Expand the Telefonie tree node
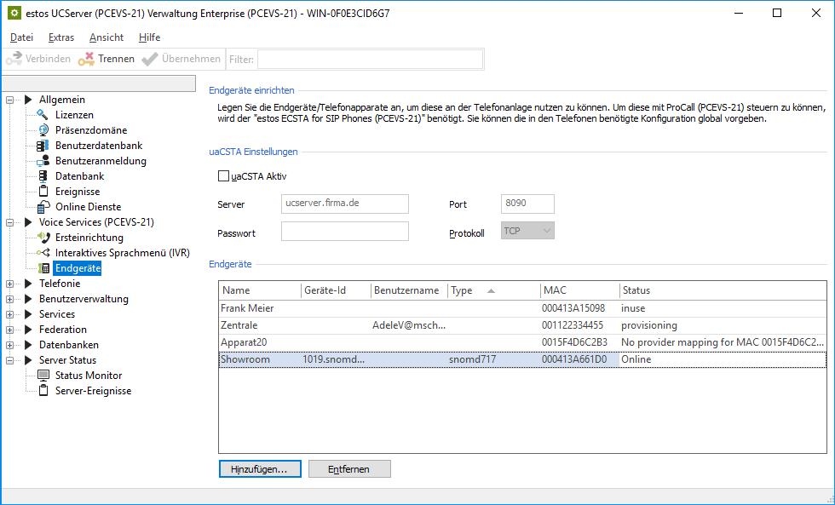 click(x=10, y=284)
